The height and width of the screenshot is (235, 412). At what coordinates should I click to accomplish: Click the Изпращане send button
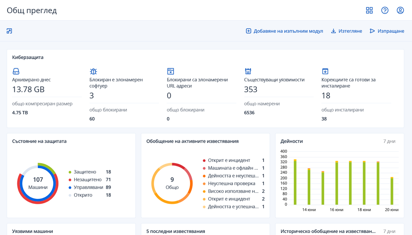pos(387,31)
